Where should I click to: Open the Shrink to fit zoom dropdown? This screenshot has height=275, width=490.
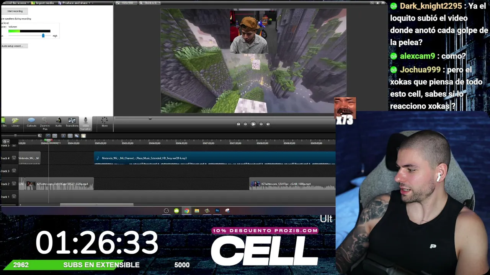(x=150, y=3)
